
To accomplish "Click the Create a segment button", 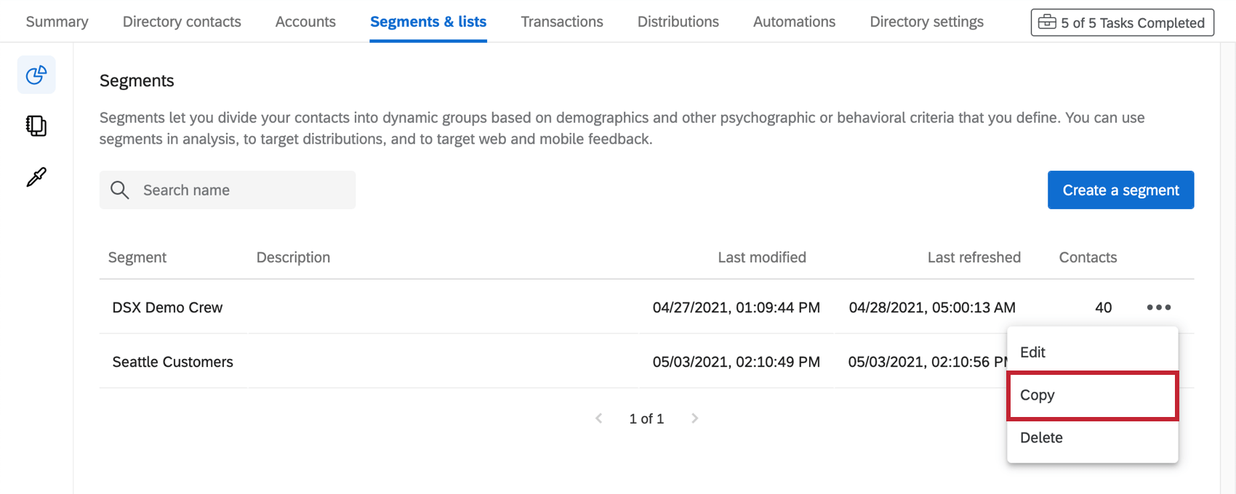I will pyautogui.click(x=1120, y=190).
